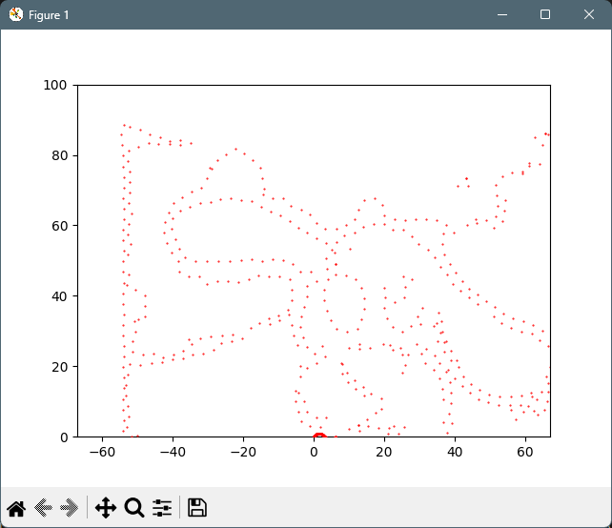Select the x-axis tick label 0
The width and height of the screenshot is (612, 528).
tap(314, 454)
